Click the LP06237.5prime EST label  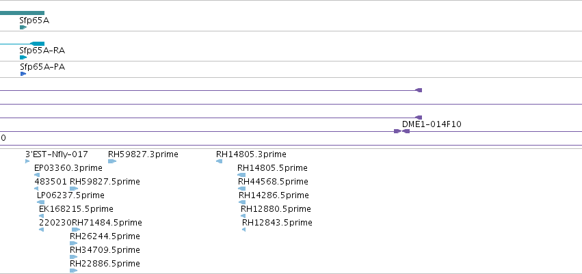(70, 195)
